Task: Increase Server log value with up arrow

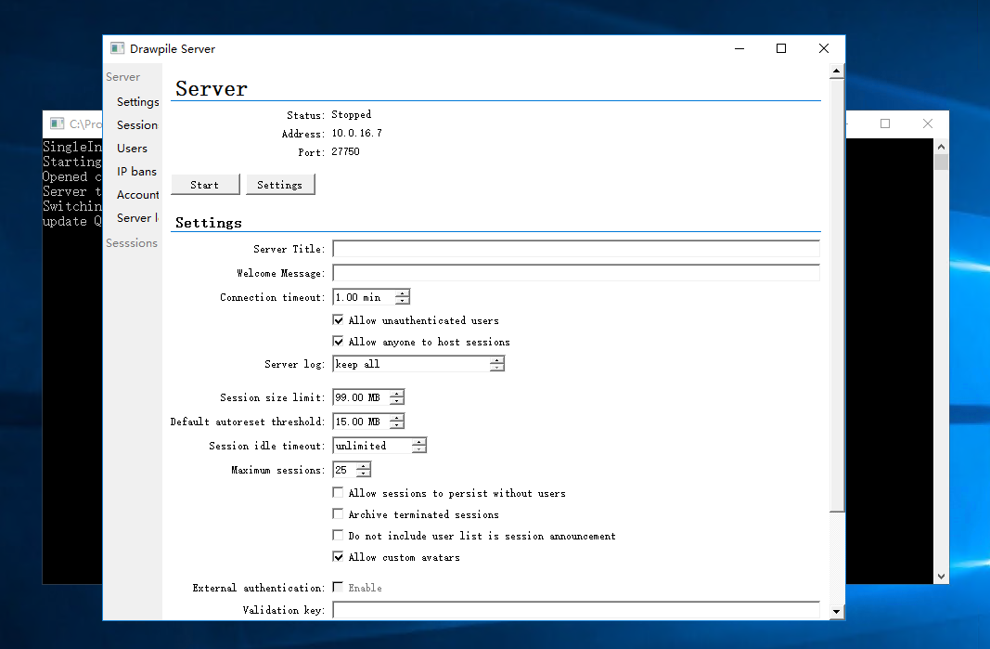Action: click(x=497, y=360)
